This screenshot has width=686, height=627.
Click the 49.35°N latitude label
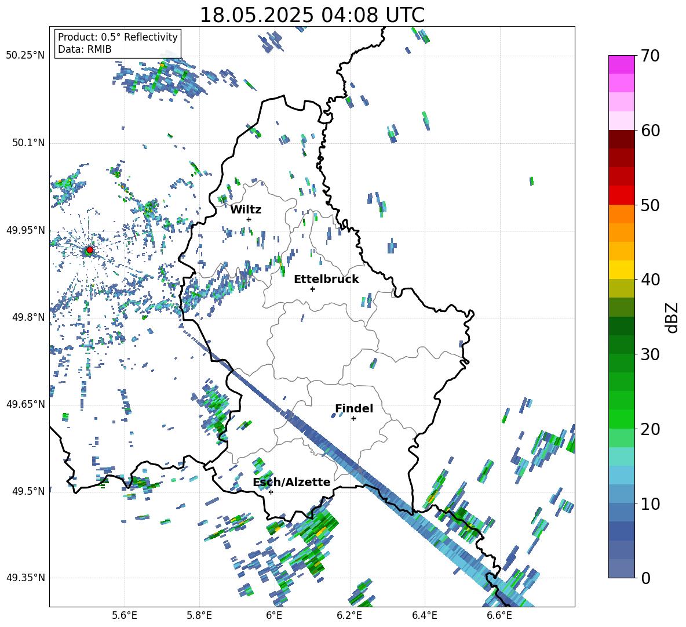pos(25,578)
